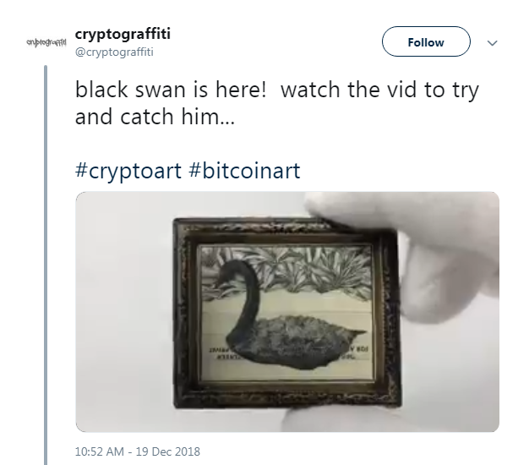Click the tweet text about the black swan
This screenshot has width=529, height=465.
tap(276, 103)
